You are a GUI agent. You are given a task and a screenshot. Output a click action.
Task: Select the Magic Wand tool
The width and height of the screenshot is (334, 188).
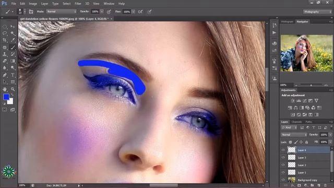[x=13, y=33]
